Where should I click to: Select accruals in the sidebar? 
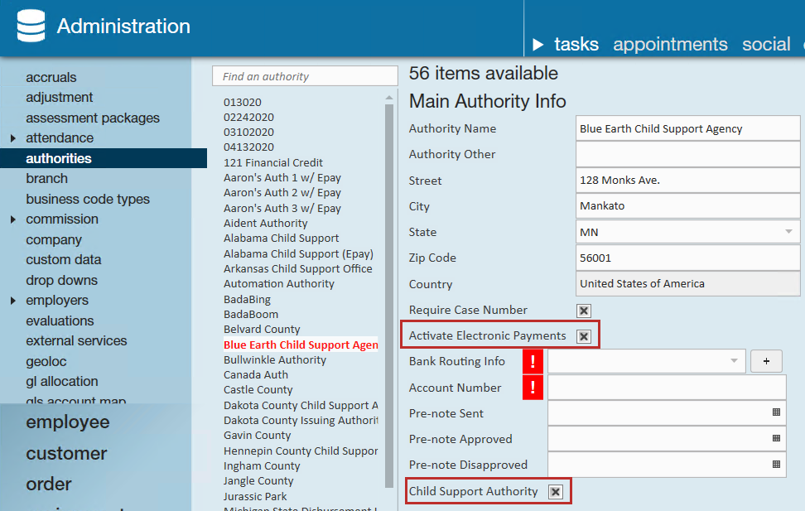[x=51, y=77]
